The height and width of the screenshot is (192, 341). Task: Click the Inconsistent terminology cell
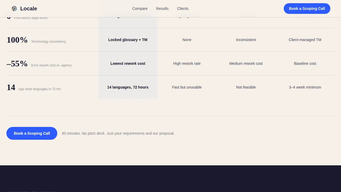pos(246,40)
